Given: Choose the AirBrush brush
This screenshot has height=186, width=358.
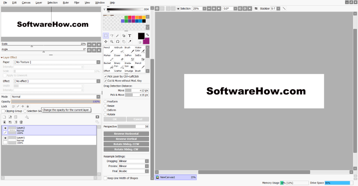Looking at the screenshot, I should point(119,49).
